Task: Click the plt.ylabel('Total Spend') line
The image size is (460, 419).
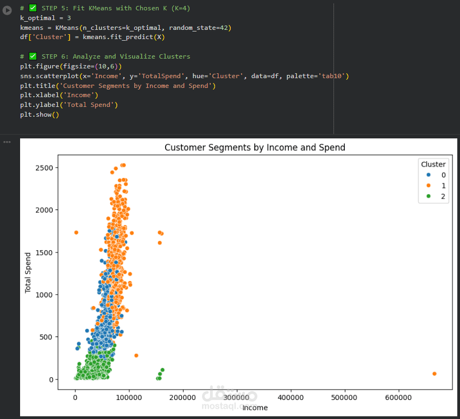Action: [x=69, y=105]
